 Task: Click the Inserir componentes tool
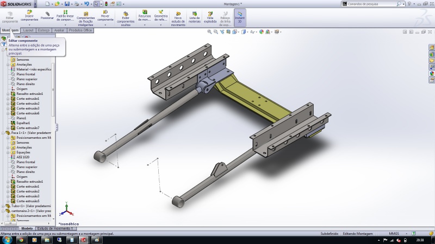coord(29,16)
